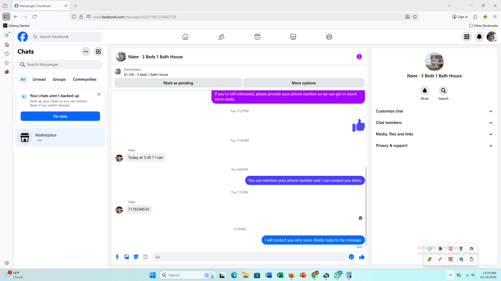Record a voice clip with microphone icon

pos(117,257)
